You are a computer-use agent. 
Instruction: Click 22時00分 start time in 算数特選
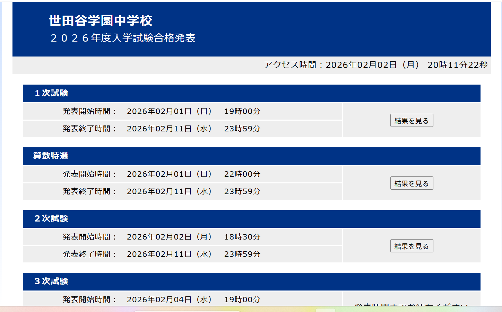(242, 174)
